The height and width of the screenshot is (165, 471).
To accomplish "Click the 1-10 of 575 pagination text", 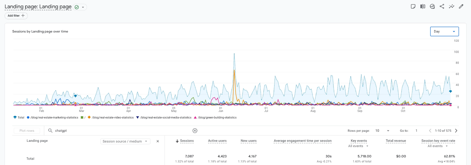I will (x=443, y=131).
